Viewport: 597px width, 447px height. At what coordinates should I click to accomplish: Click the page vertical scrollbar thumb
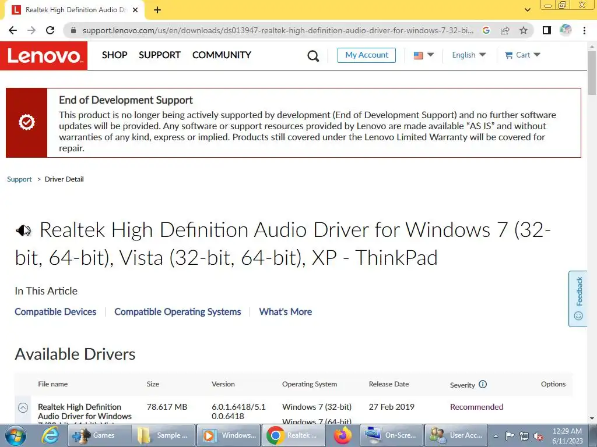coord(592,72)
